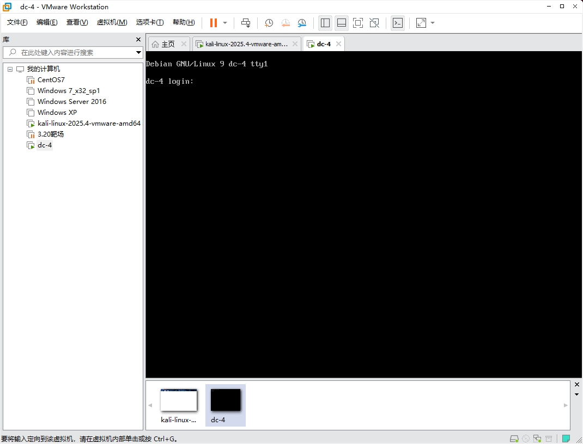
Task: Click the printer device status icon
Action: (549, 439)
